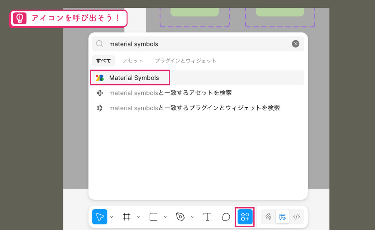The height and width of the screenshot is (230, 375).
Task: Clear the search field text
Action: point(296,44)
